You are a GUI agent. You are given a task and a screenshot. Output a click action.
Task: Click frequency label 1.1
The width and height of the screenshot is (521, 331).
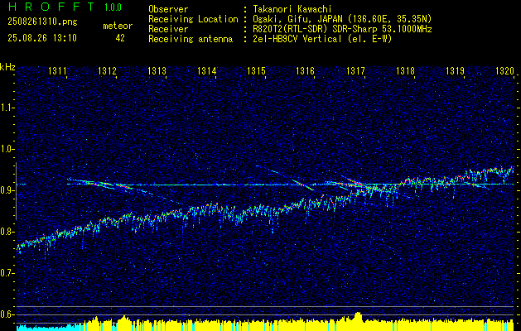coord(7,108)
